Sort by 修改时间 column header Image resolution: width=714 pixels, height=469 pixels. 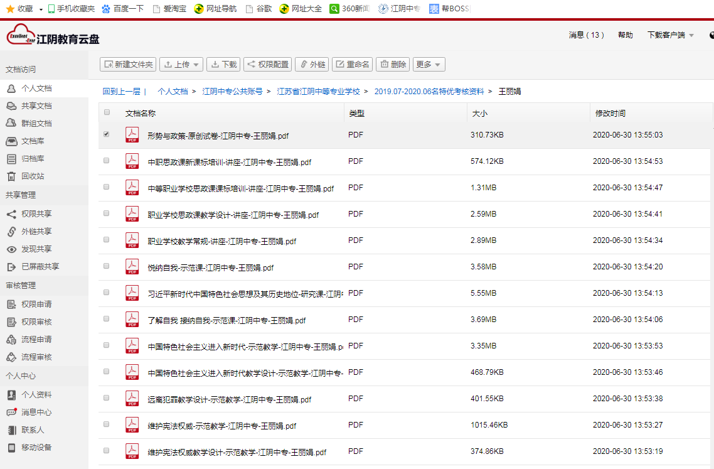pyautogui.click(x=610, y=114)
